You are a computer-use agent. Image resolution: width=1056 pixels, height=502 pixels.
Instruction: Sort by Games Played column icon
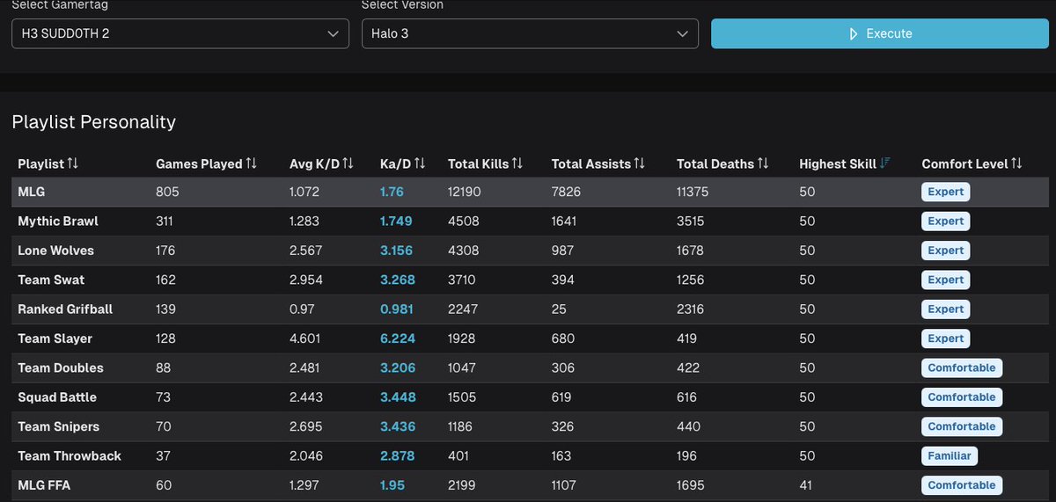[x=252, y=164]
